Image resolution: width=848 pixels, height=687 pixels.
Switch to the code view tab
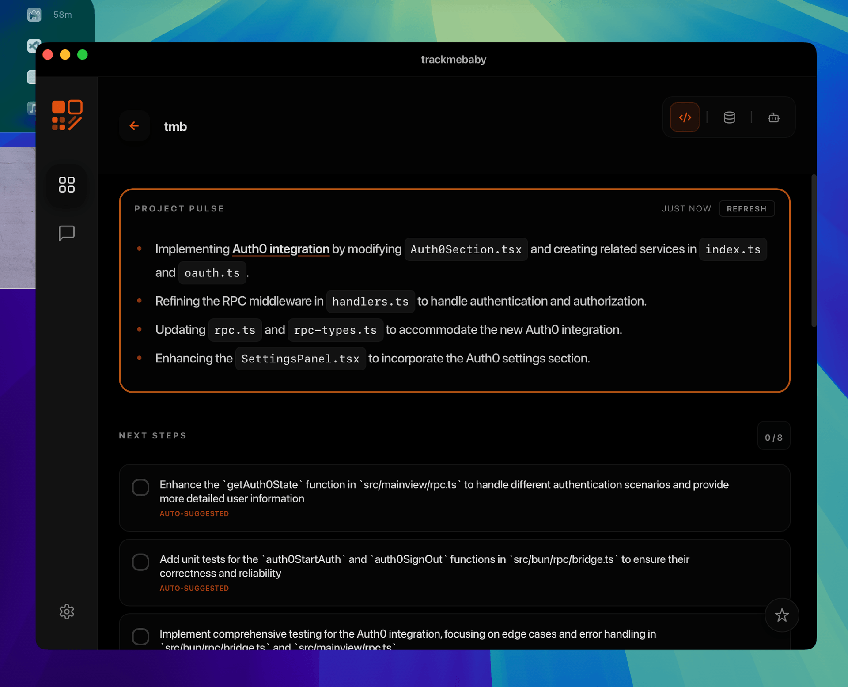pos(685,117)
